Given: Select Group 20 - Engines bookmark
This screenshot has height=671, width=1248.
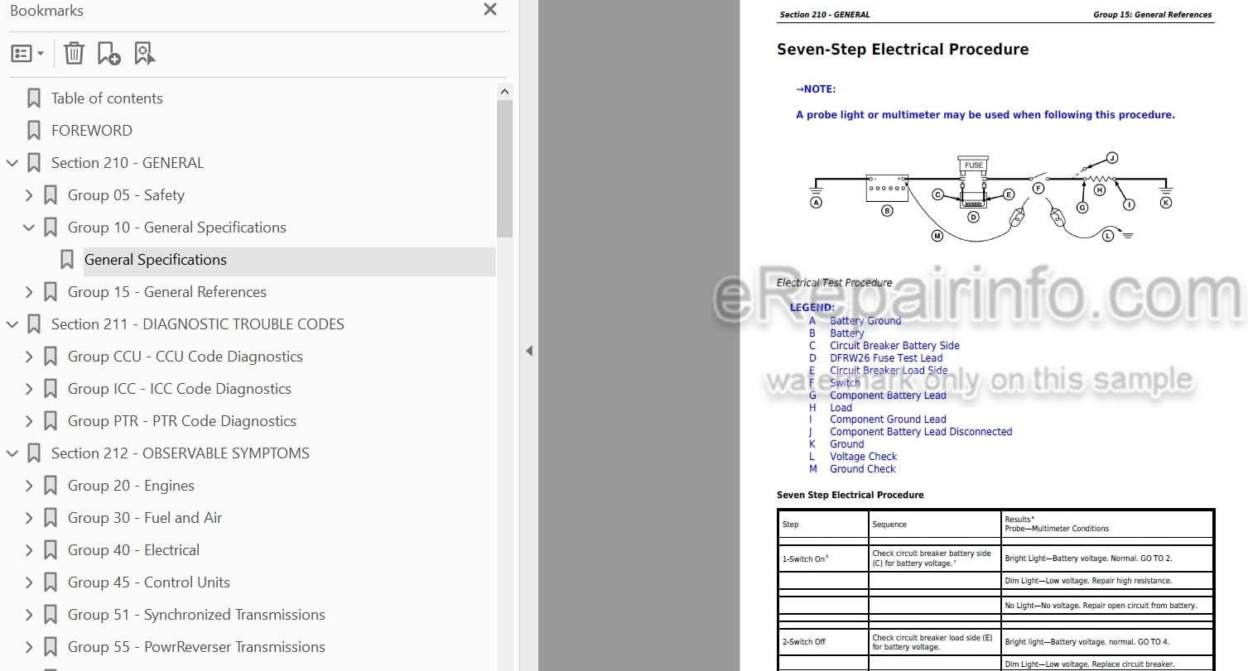Looking at the screenshot, I should (131, 486).
